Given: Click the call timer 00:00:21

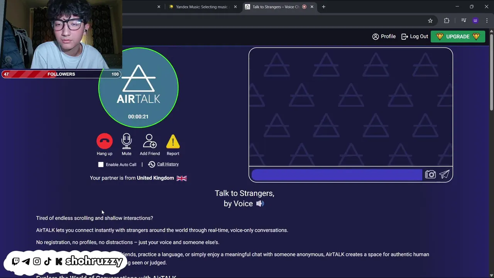Looking at the screenshot, I should click(x=138, y=117).
